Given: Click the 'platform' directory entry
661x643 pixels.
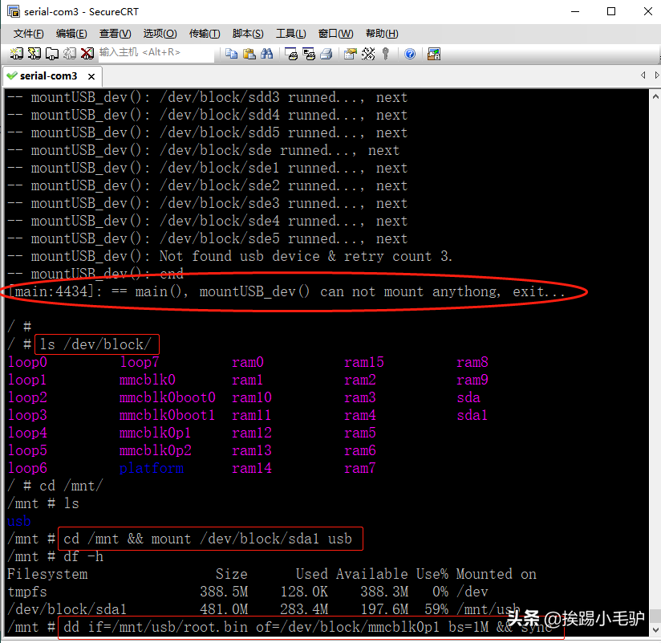Looking at the screenshot, I should [152, 468].
